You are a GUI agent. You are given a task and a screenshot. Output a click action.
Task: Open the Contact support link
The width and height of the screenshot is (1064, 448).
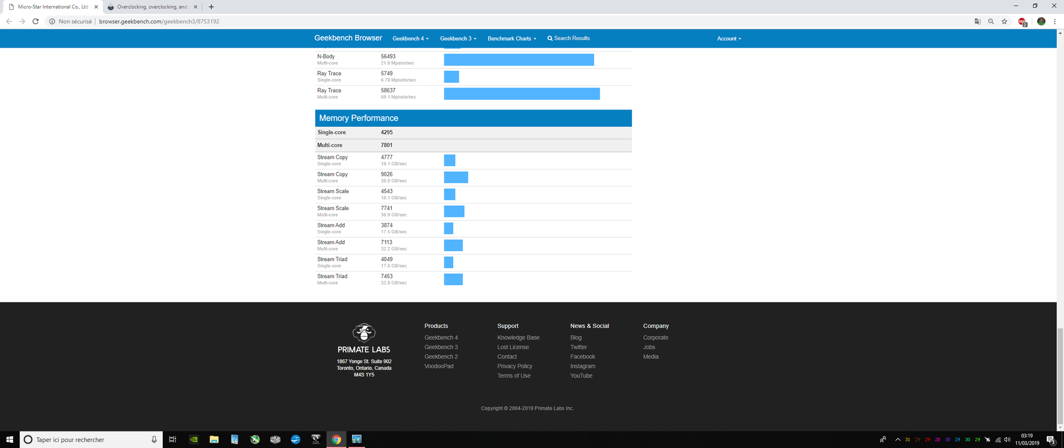(507, 357)
